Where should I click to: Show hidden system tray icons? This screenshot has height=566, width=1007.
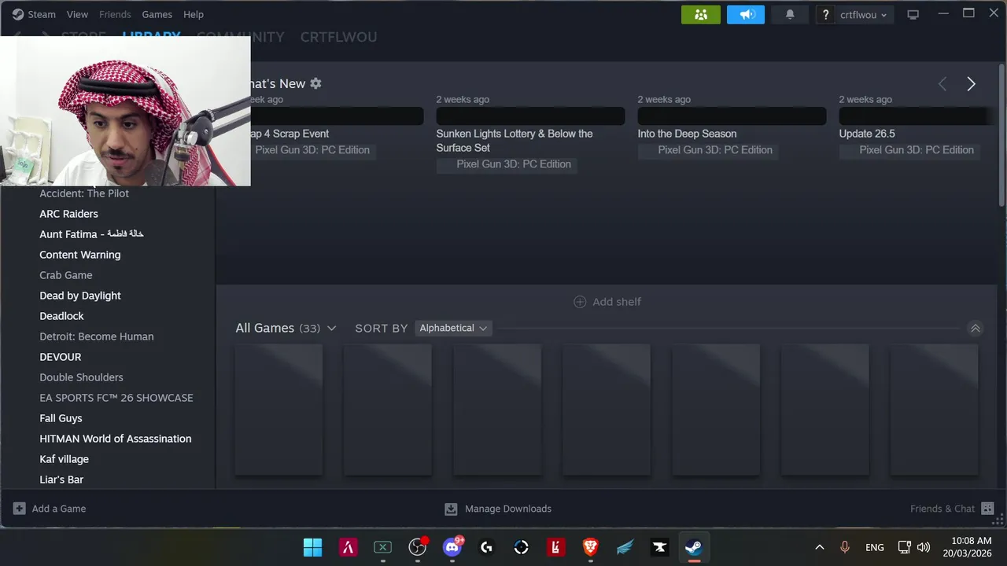click(819, 547)
